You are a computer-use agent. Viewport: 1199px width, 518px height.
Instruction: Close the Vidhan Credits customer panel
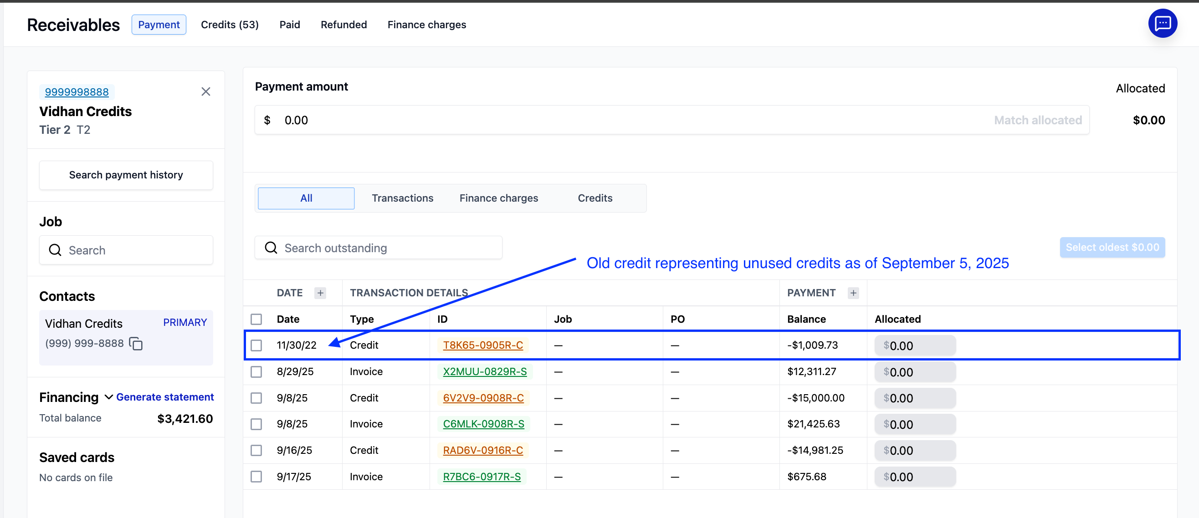(x=206, y=91)
